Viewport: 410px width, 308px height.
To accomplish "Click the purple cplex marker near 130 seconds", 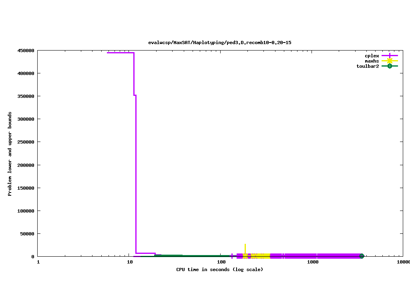I will click(232, 256).
